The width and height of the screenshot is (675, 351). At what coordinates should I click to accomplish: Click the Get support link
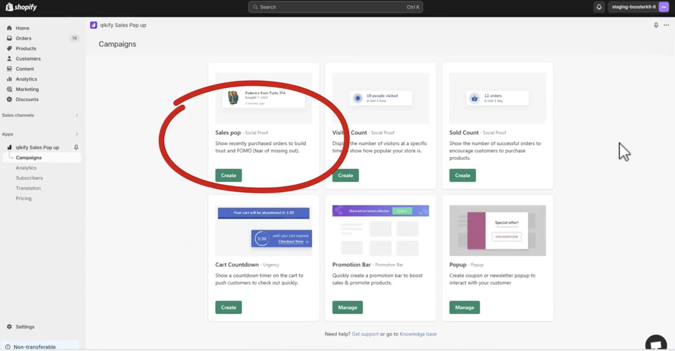[x=365, y=334]
